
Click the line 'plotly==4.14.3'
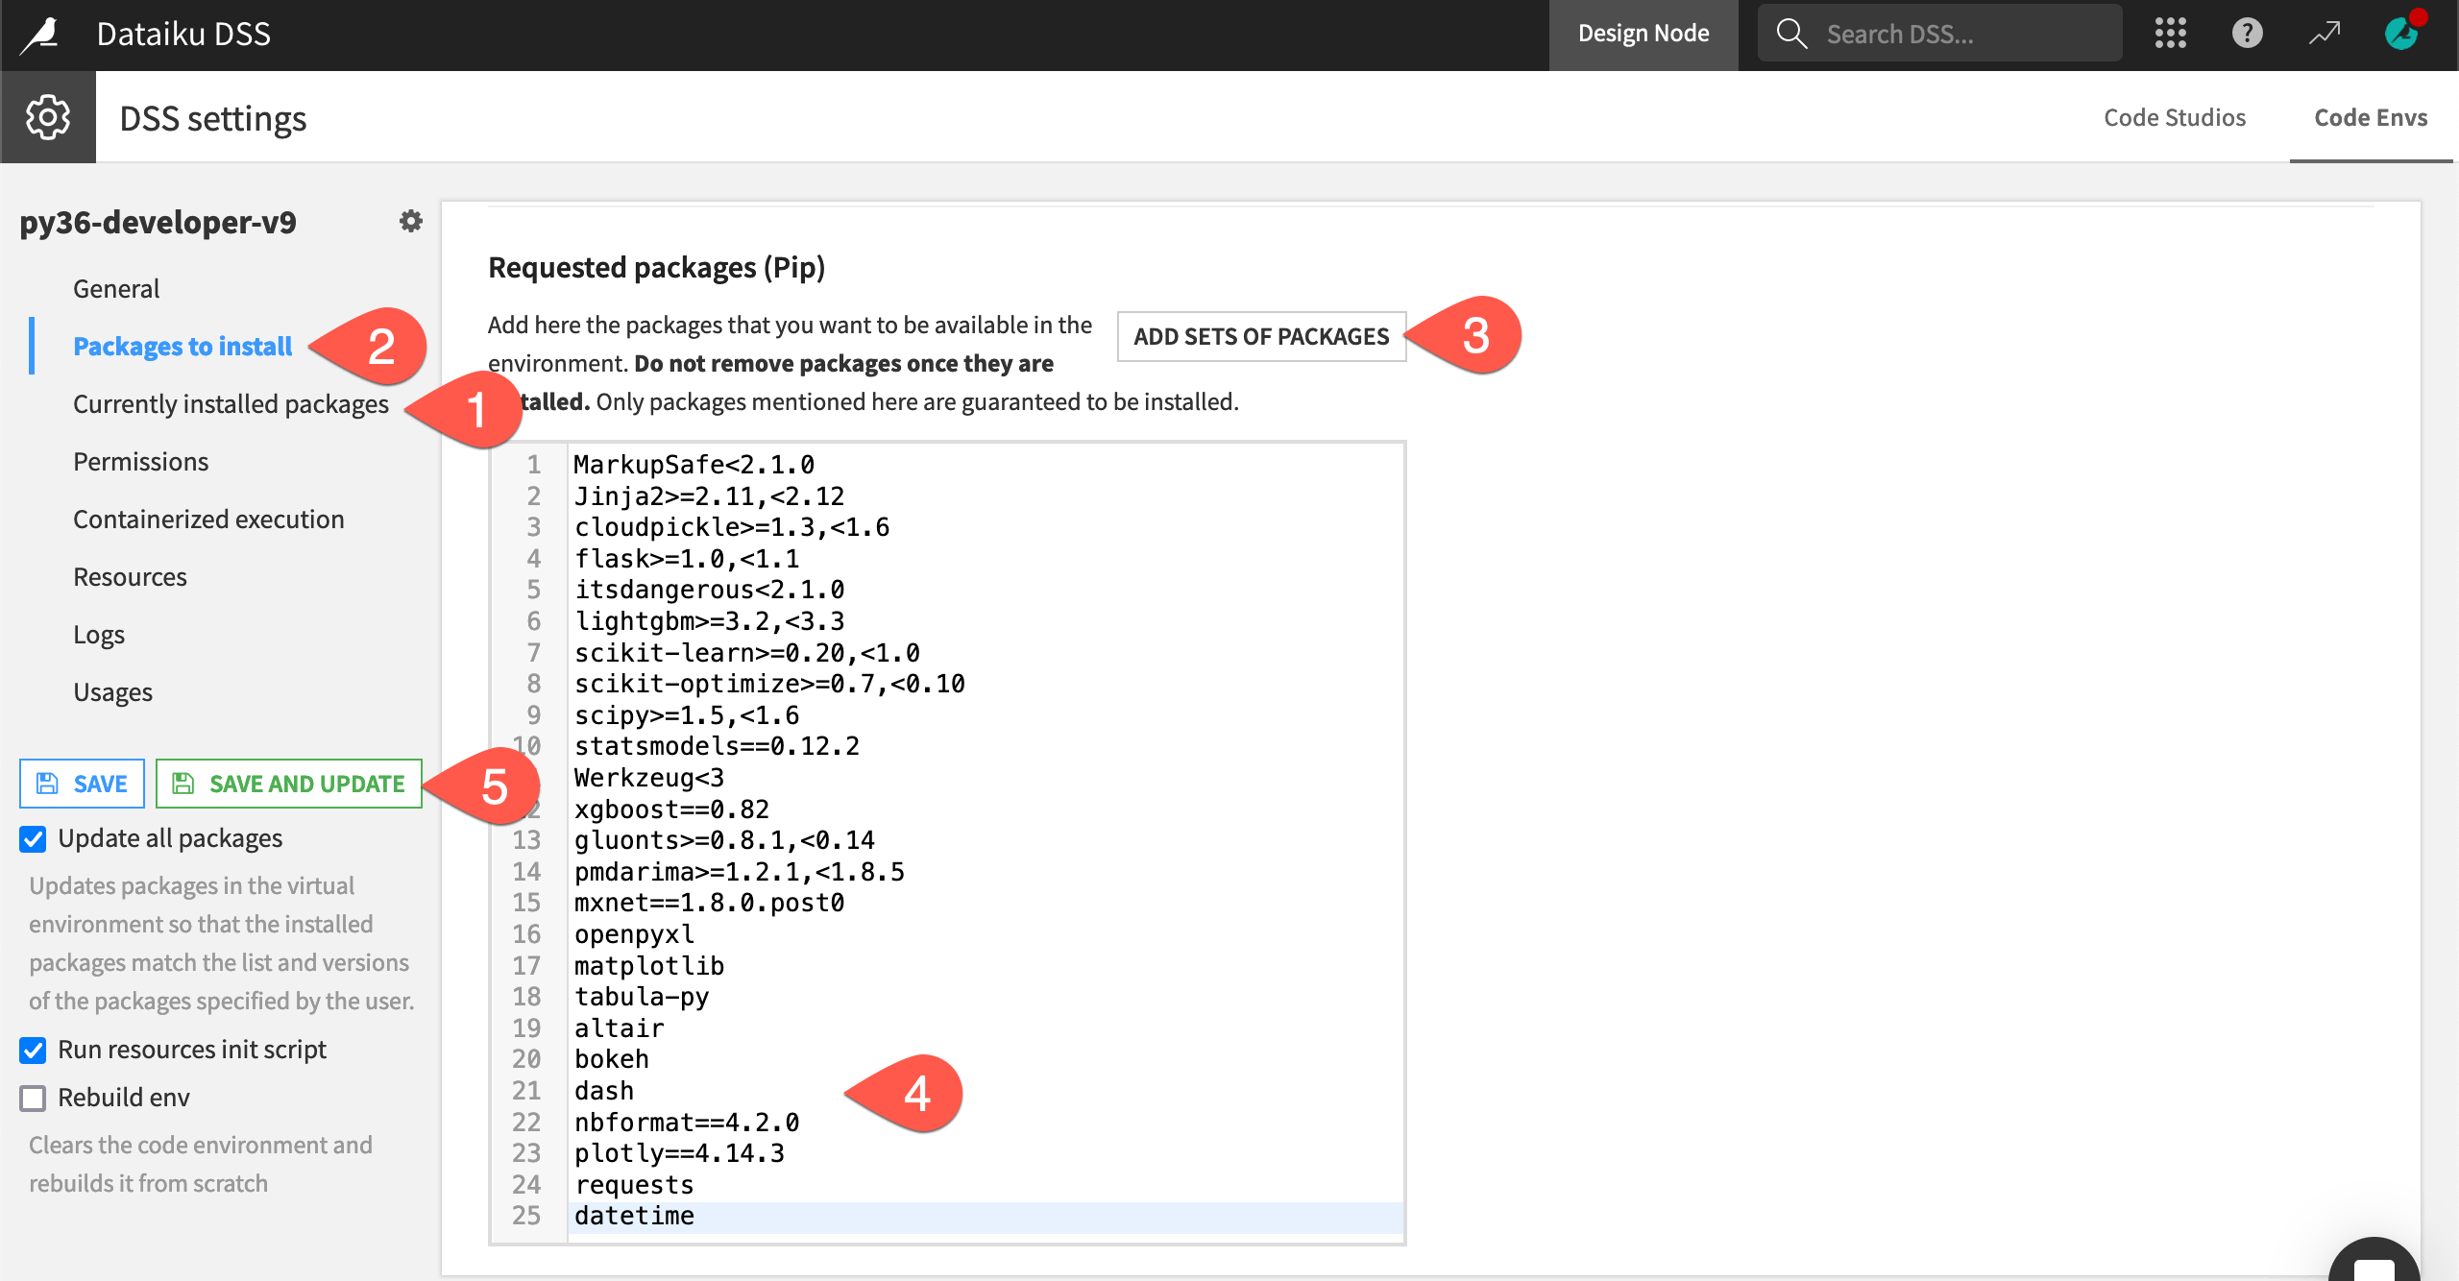point(679,1153)
